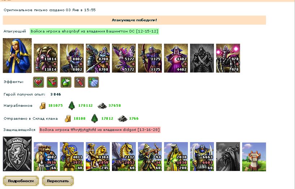
Task: Click the blue globe effect icon
Action: point(93,82)
